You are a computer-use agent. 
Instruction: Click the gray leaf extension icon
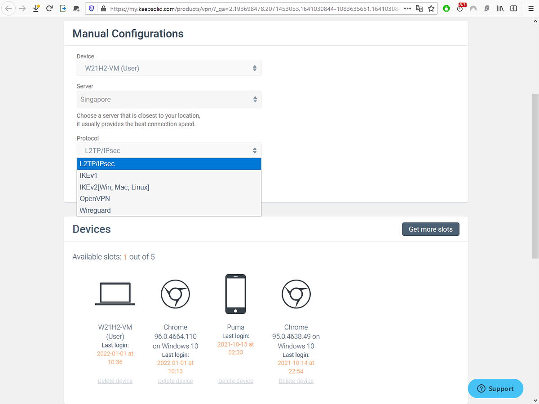point(487,8)
